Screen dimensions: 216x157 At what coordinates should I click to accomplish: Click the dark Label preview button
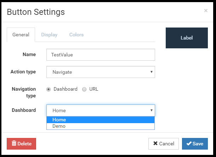[187, 38]
